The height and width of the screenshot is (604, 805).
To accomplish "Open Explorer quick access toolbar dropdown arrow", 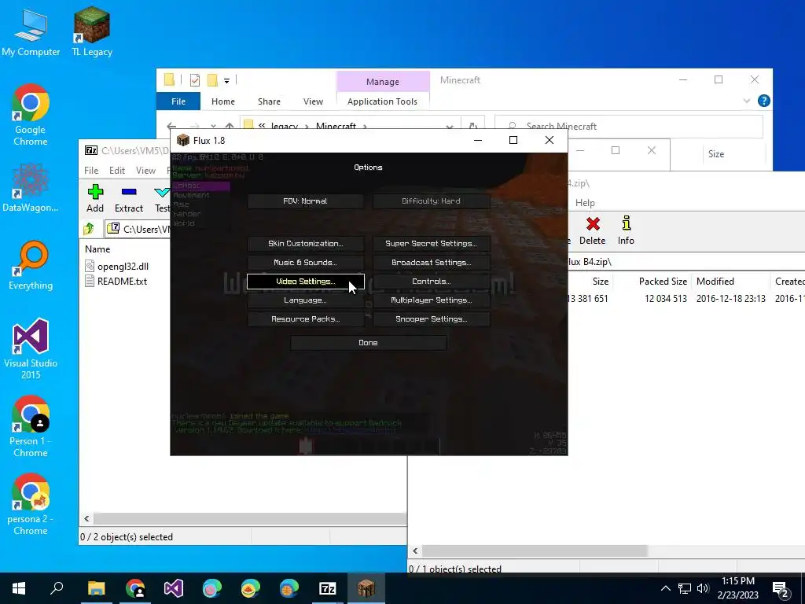I will point(226,81).
